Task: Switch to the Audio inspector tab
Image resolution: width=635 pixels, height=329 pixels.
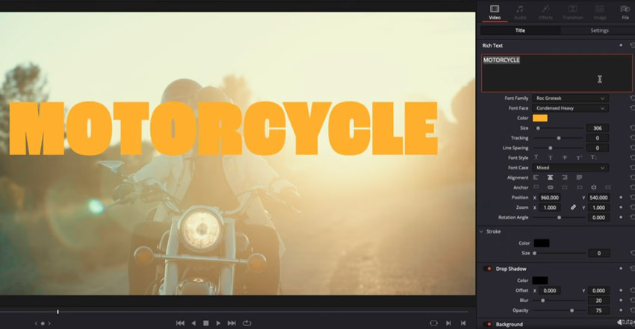Action: point(520,12)
